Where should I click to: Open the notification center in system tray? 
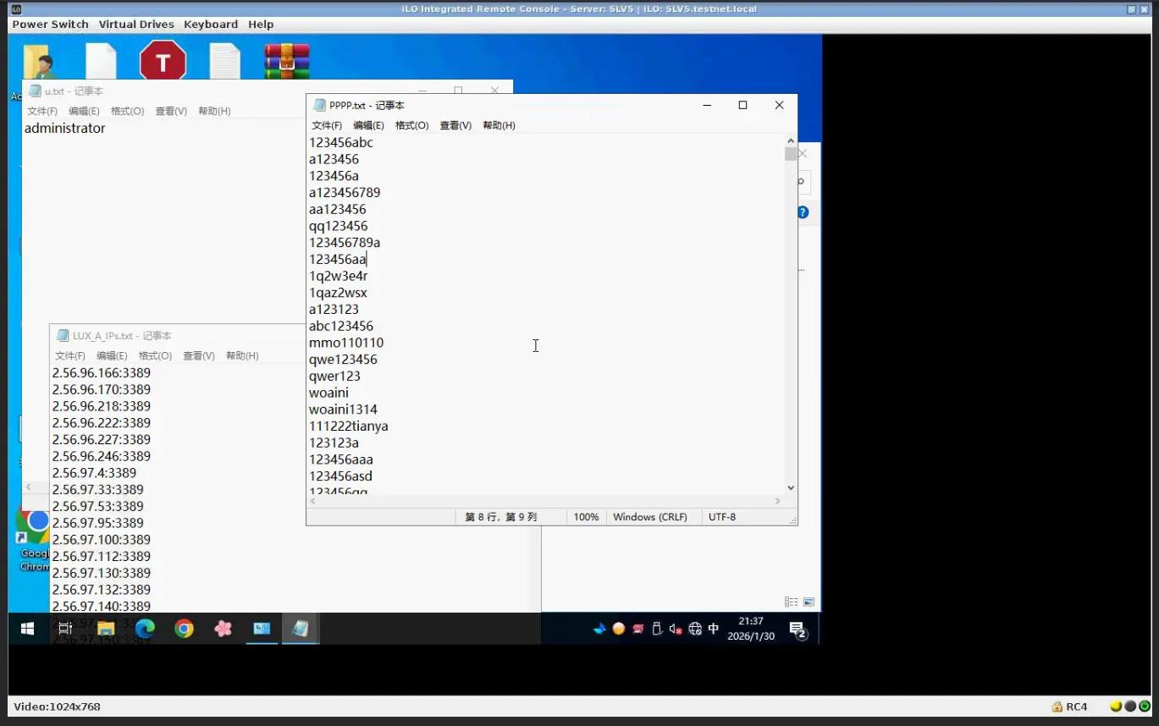click(x=797, y=629)
